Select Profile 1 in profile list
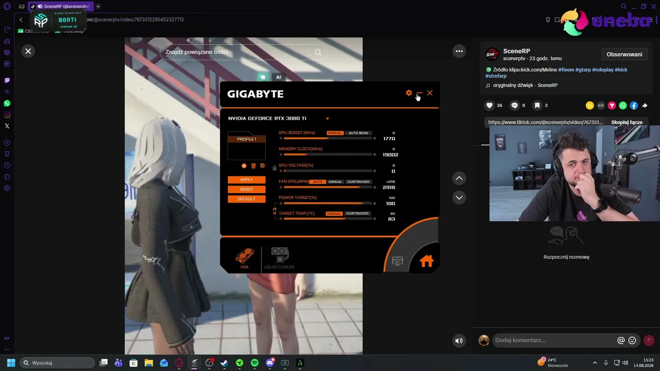The image size is (660, 371). coord(246,139)
